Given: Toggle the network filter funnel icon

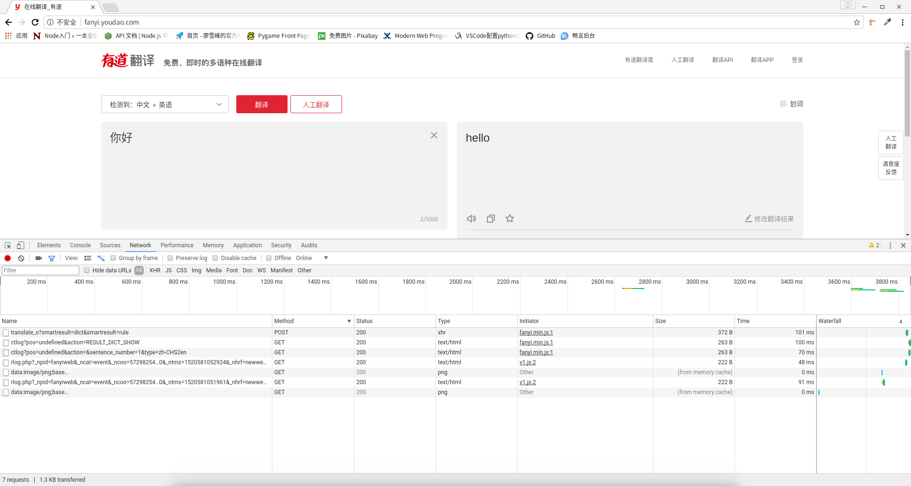Looking at the screenshot, I should (x=52, y=258).
